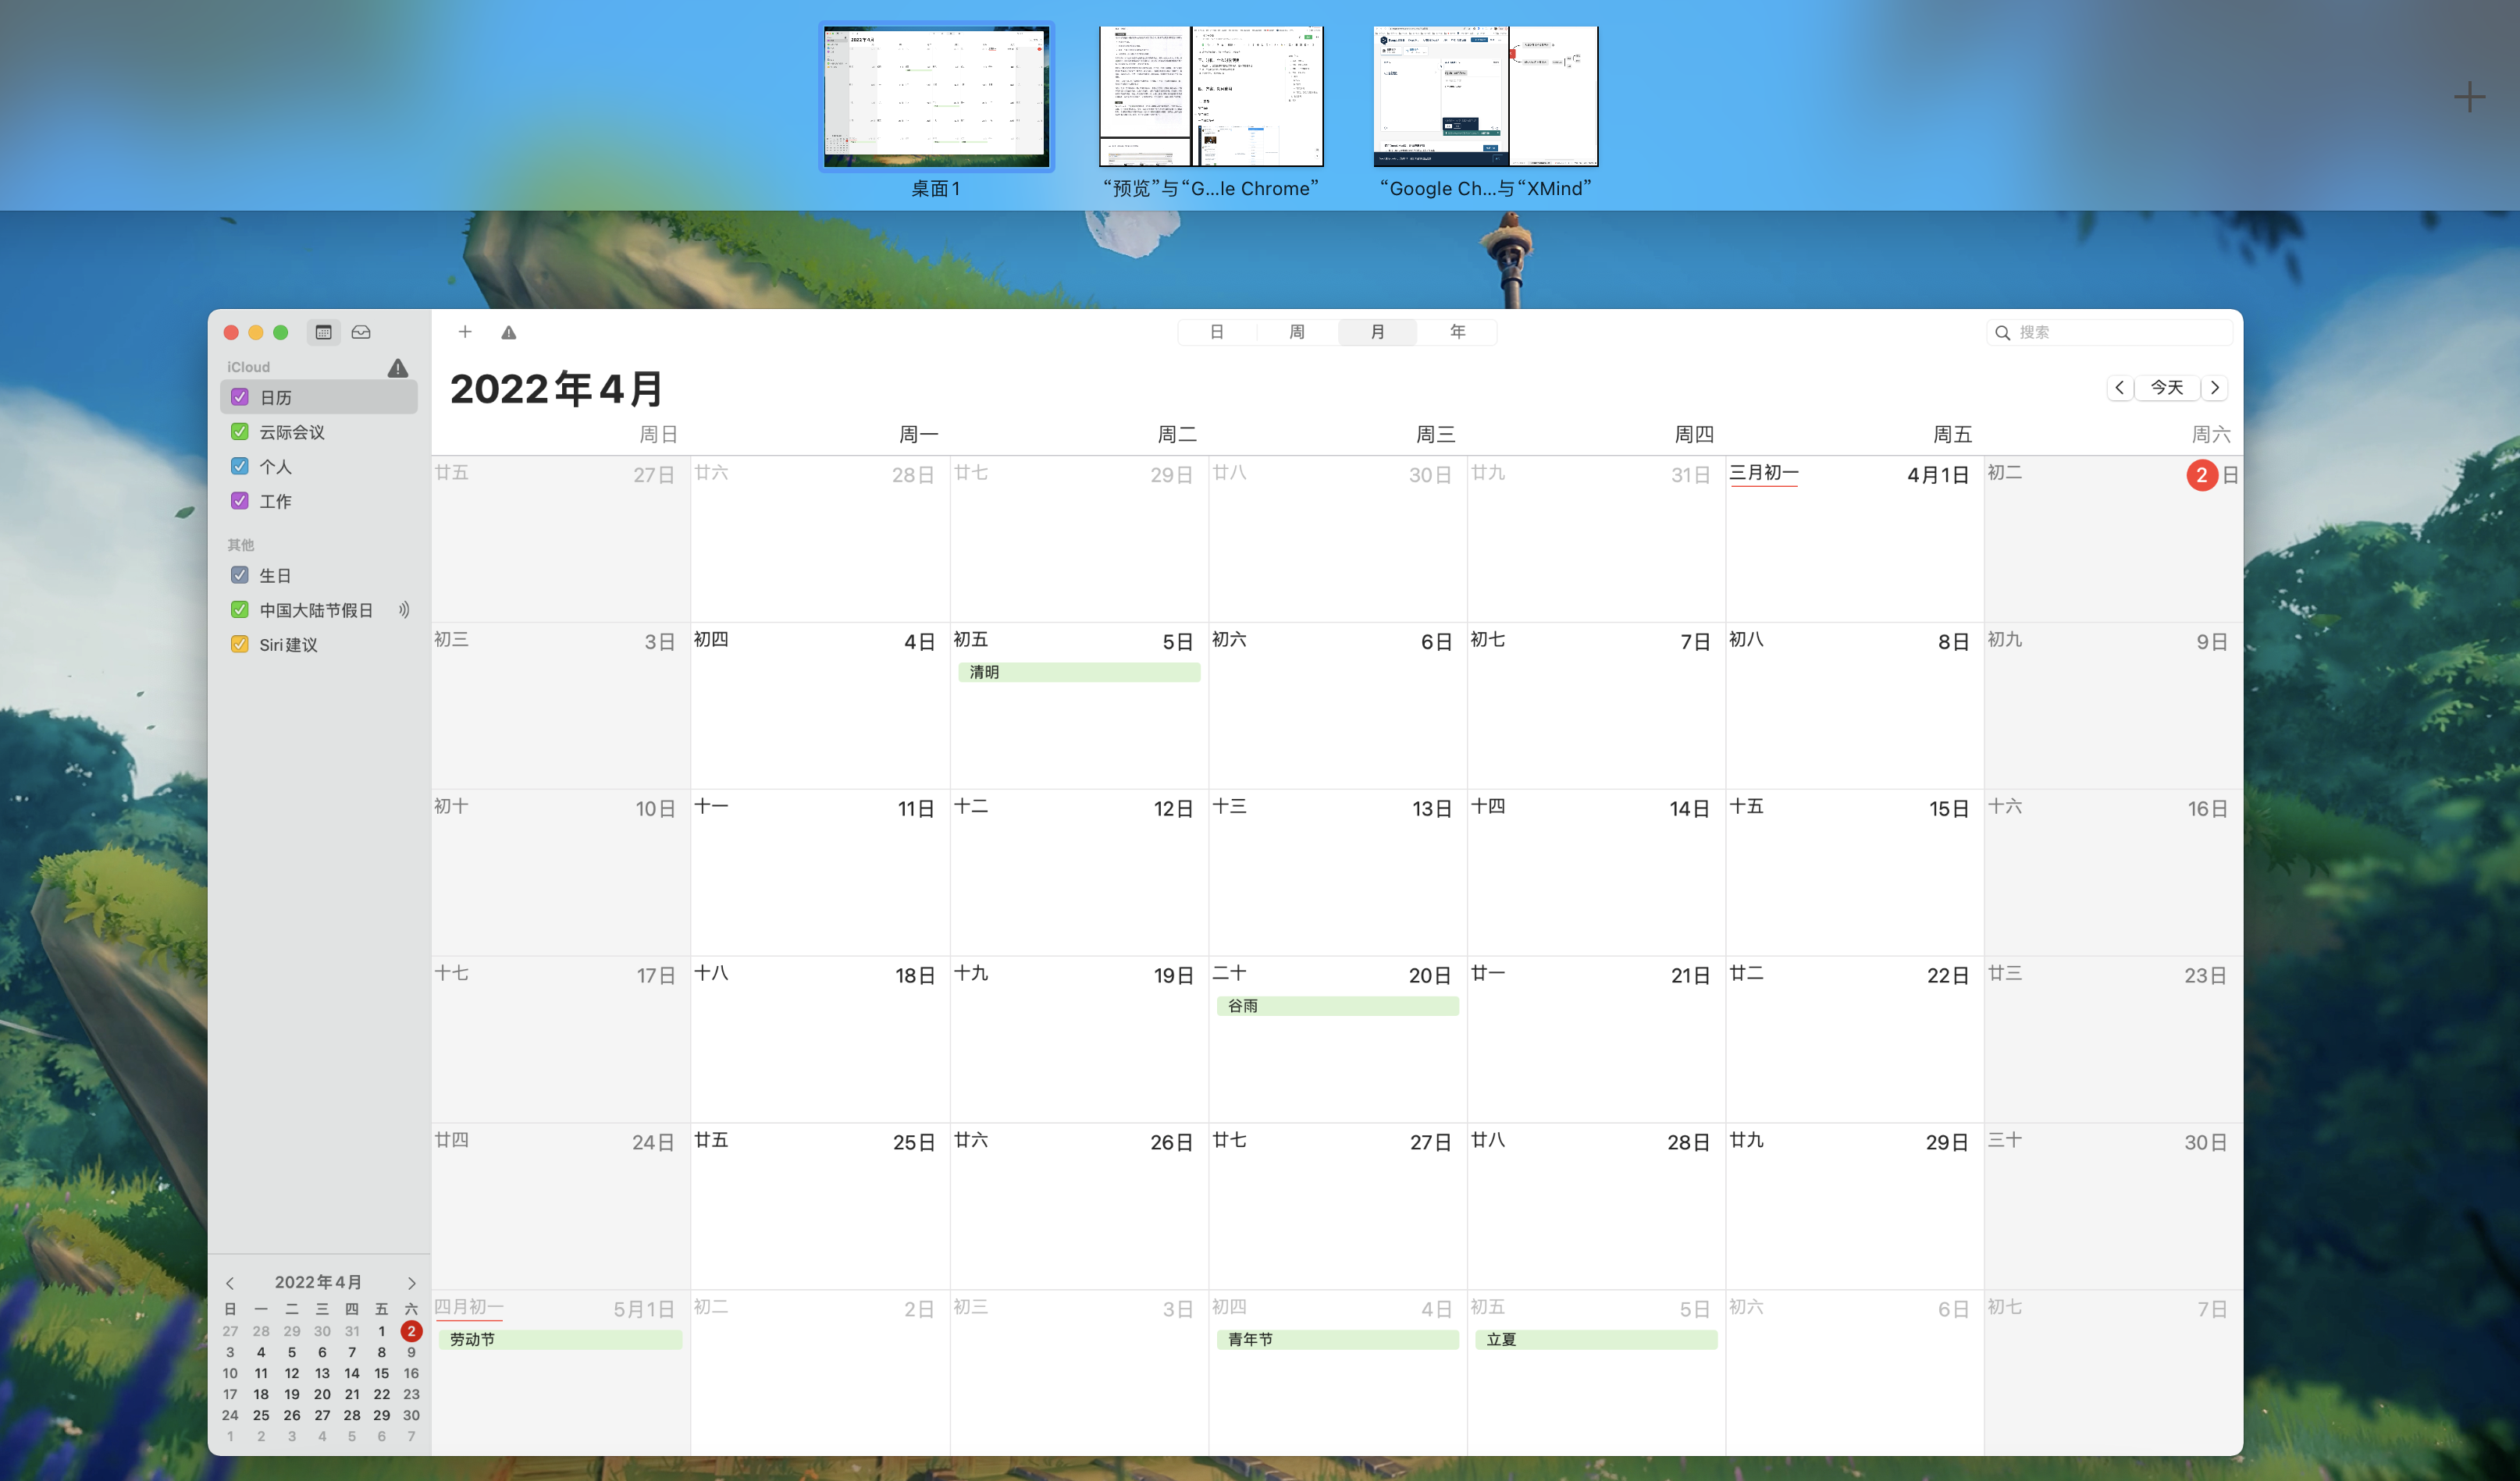Viewport: 2520px width, 1481px height.
Task: Go to previous month in main calendar
Action: [2119, 388]
